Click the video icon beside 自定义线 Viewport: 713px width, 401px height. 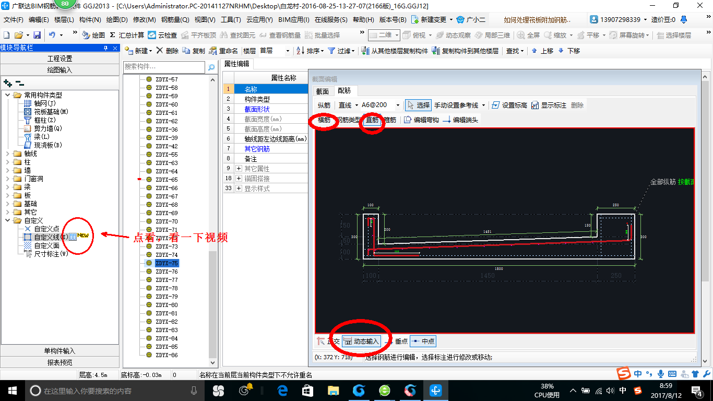(x=73, y=237)
